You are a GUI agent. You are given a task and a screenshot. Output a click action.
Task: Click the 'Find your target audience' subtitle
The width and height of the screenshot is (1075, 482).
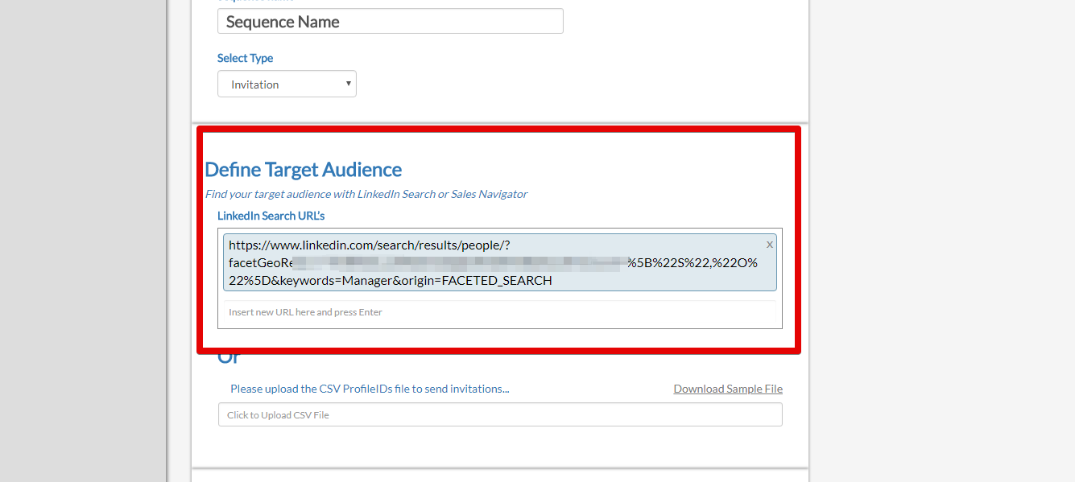(x=366, y=194)
